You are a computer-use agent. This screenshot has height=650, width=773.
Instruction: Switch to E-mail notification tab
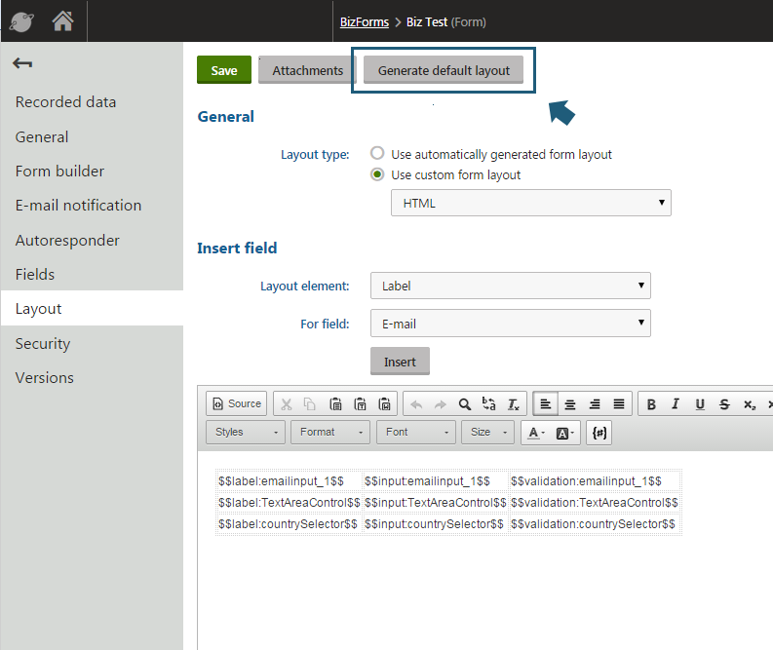coord(78,205)
